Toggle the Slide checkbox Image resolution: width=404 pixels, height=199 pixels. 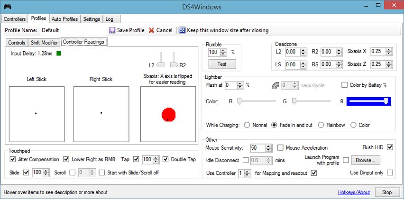click(26, 172)
